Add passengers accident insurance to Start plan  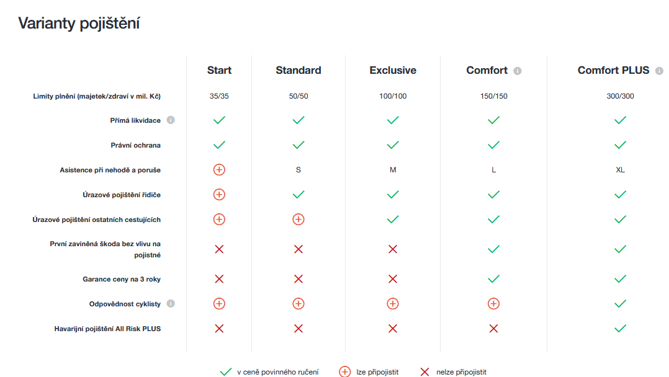(219, 220)
